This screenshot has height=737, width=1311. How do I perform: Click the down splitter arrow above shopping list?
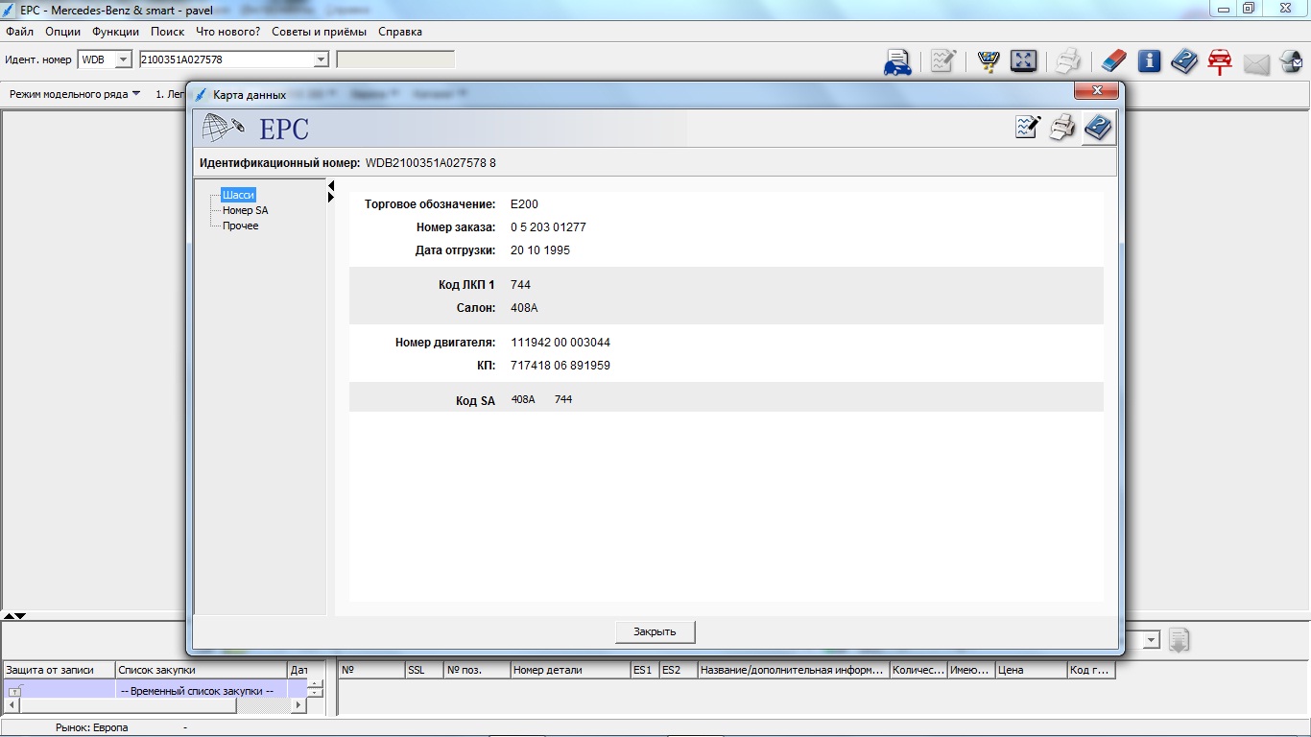tap(20, 615)
